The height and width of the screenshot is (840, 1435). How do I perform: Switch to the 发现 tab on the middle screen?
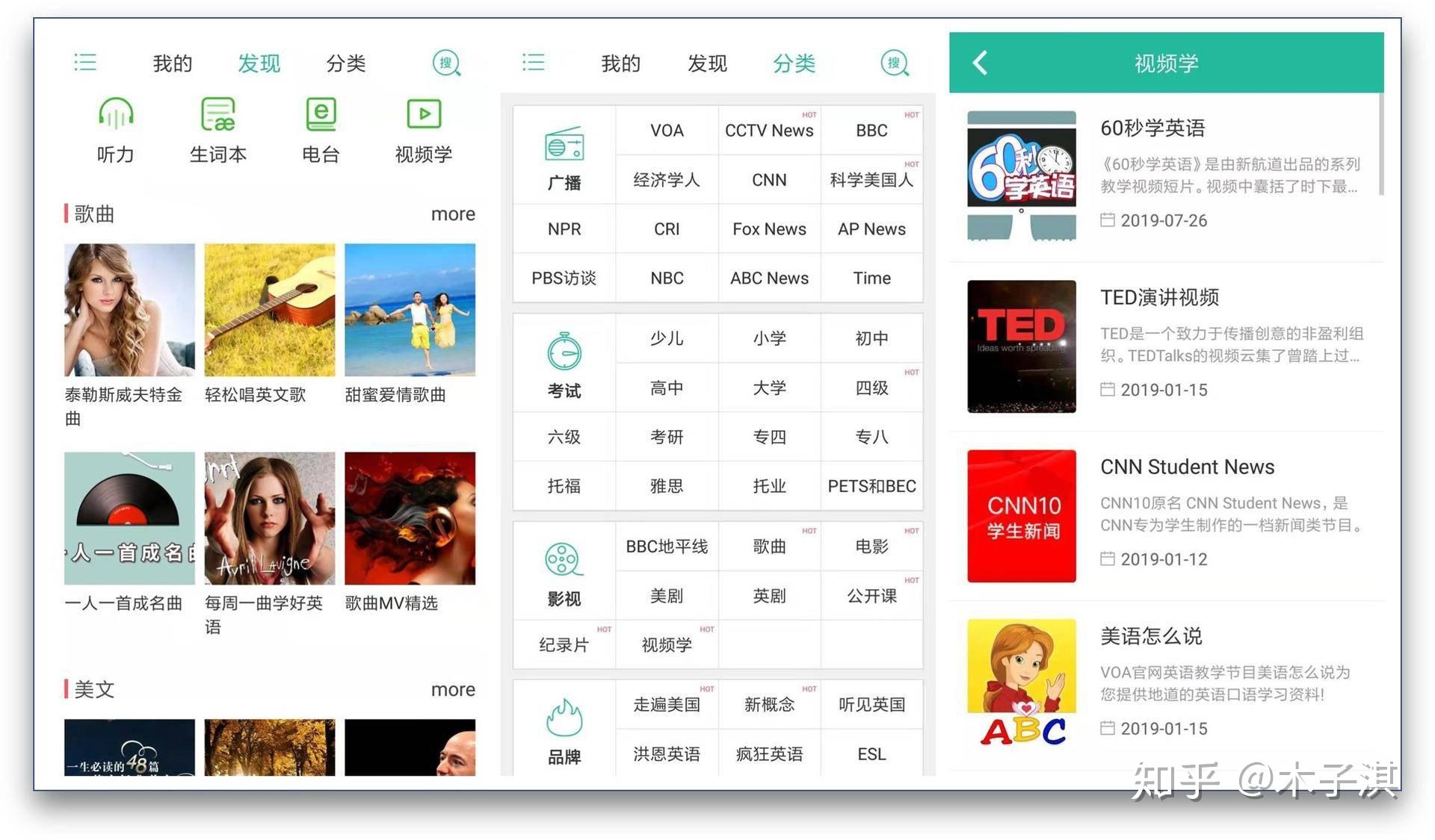[x=707, y=63]
